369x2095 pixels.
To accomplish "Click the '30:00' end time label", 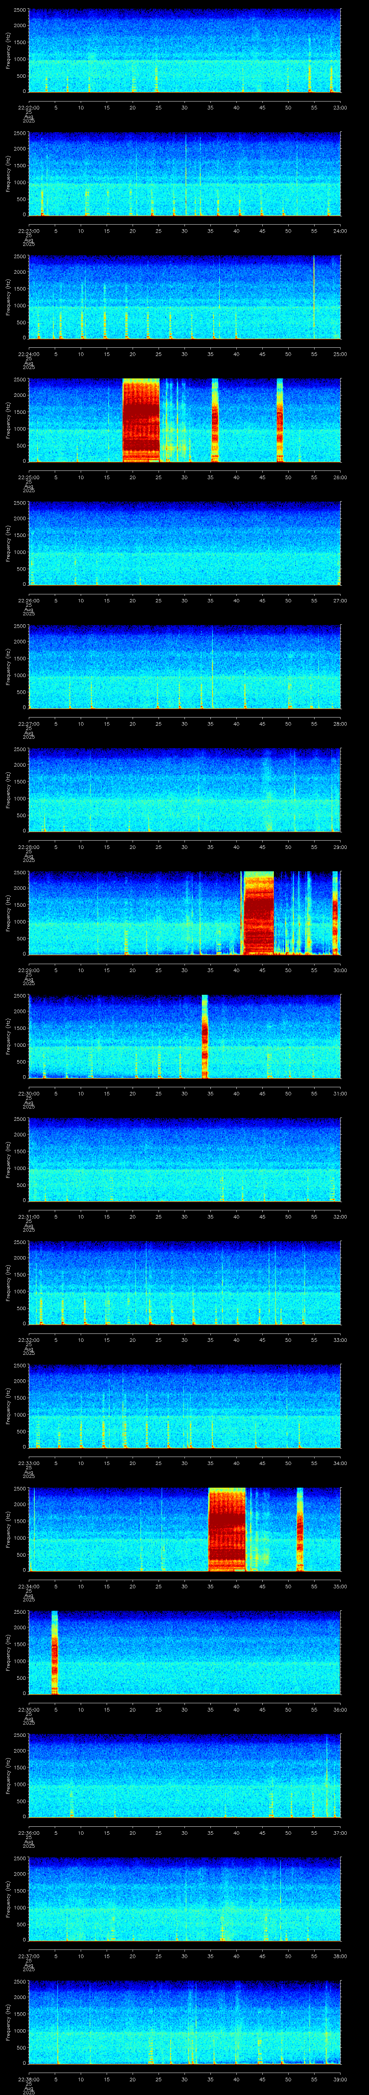I will pos(341,970).
